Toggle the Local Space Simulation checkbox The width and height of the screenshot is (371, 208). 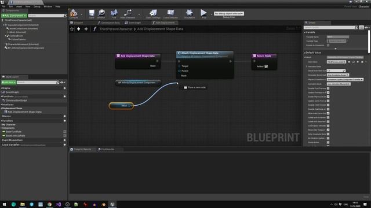[328, 126]
